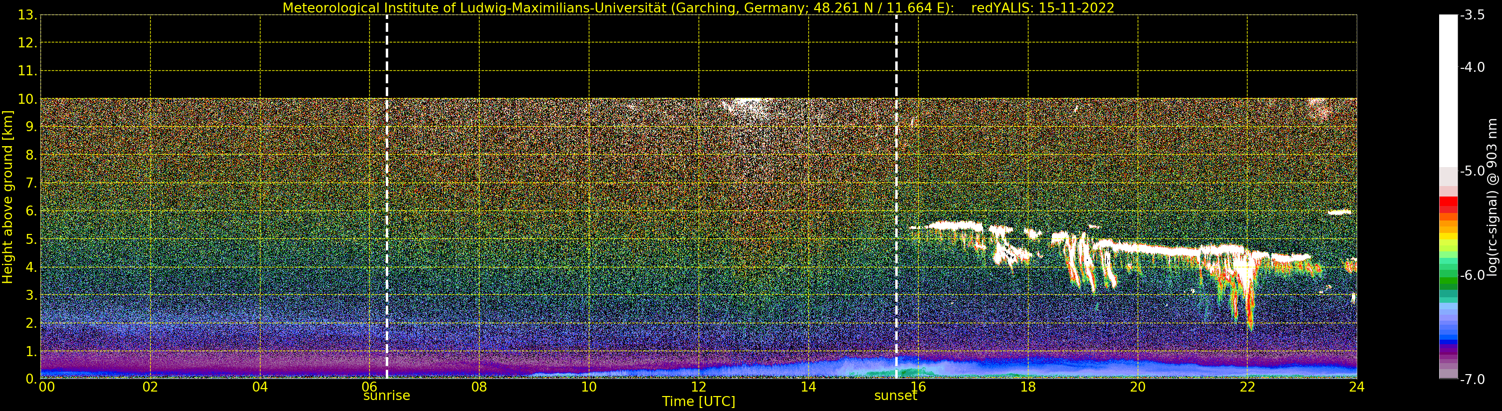1502x411 pixels.
Task: Click colorbar tick label '-7.0'
Action: [x=1472, y=380]
